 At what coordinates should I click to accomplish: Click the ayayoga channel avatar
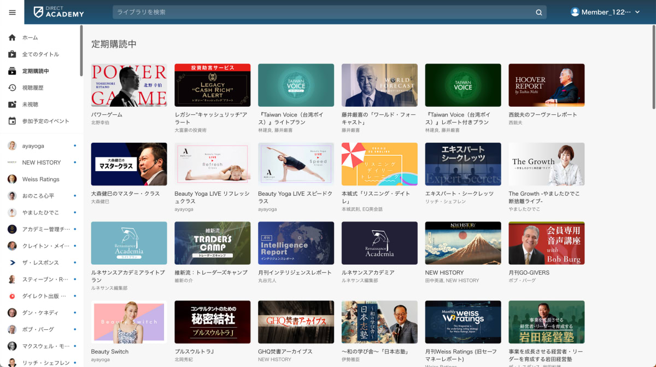(12, 146)
